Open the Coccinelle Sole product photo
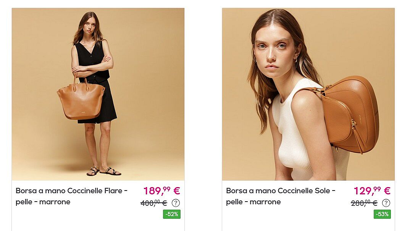Image resolution: width=397 pixels, height=231 pixels. click(x=308, y=94)
